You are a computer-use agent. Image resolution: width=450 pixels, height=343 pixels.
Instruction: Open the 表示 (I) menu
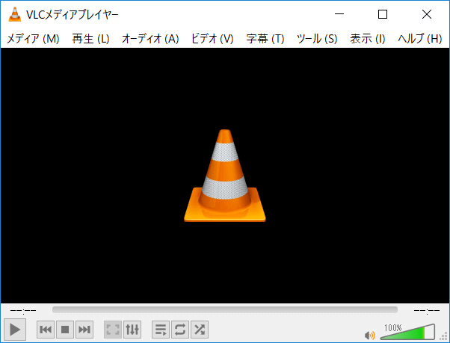368,39
